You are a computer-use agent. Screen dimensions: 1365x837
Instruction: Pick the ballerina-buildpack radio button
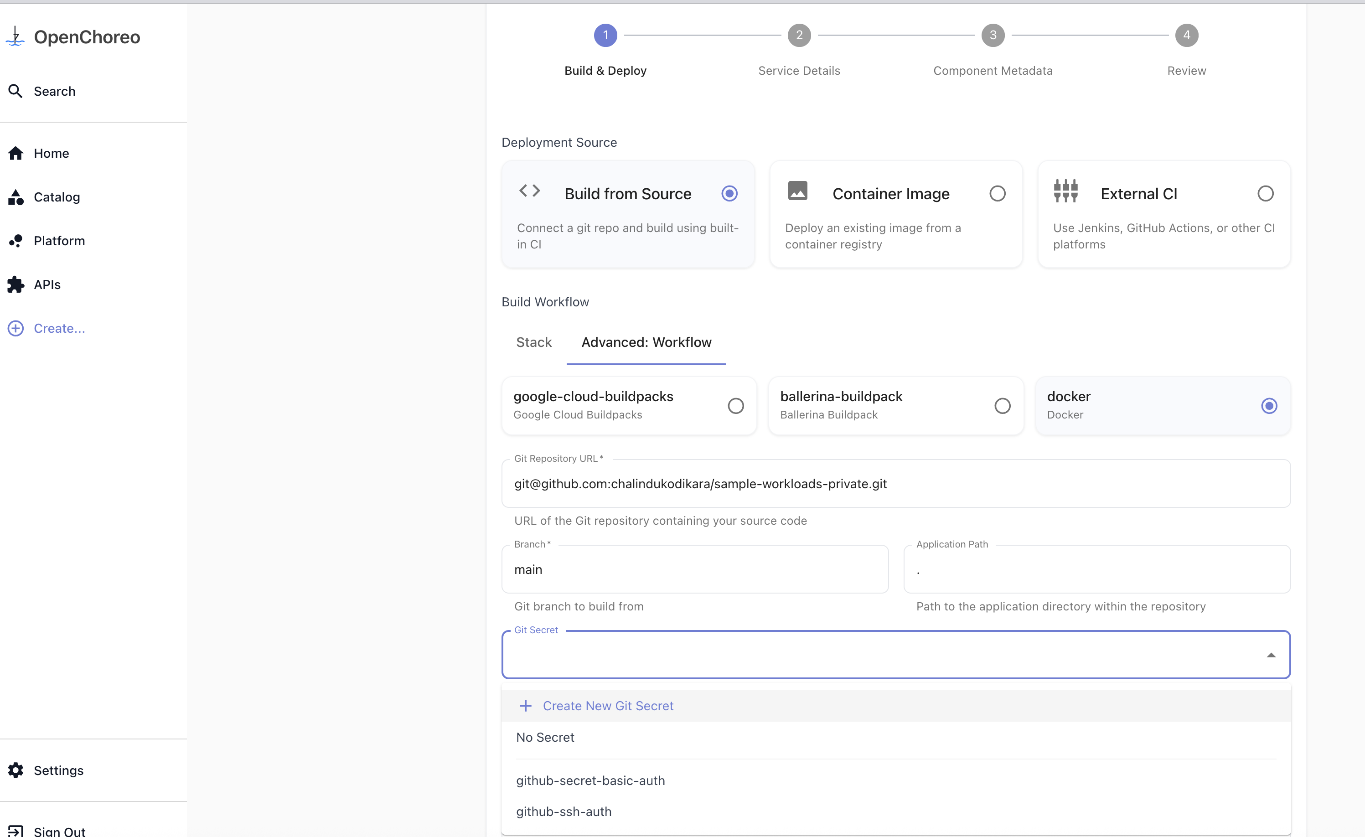click(1002, 405)
